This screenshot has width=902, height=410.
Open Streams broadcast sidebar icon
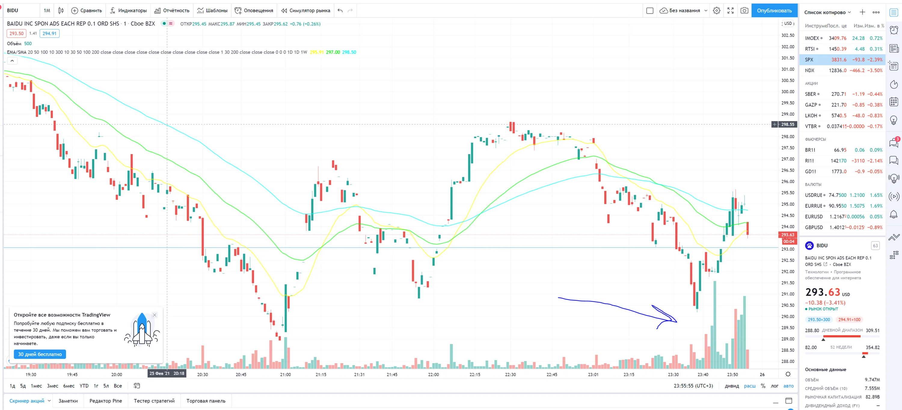click(894, 197)
